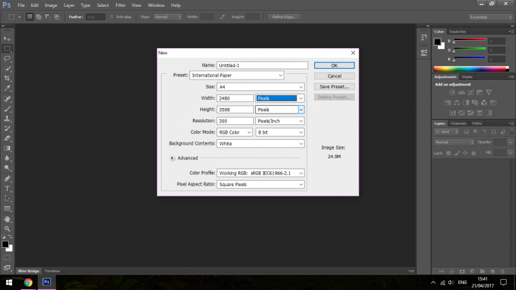Image resolution: width=516 pixels, height=290 pixels.
Task: Click Cancel in the New dialog
Action: coord(334,76)
